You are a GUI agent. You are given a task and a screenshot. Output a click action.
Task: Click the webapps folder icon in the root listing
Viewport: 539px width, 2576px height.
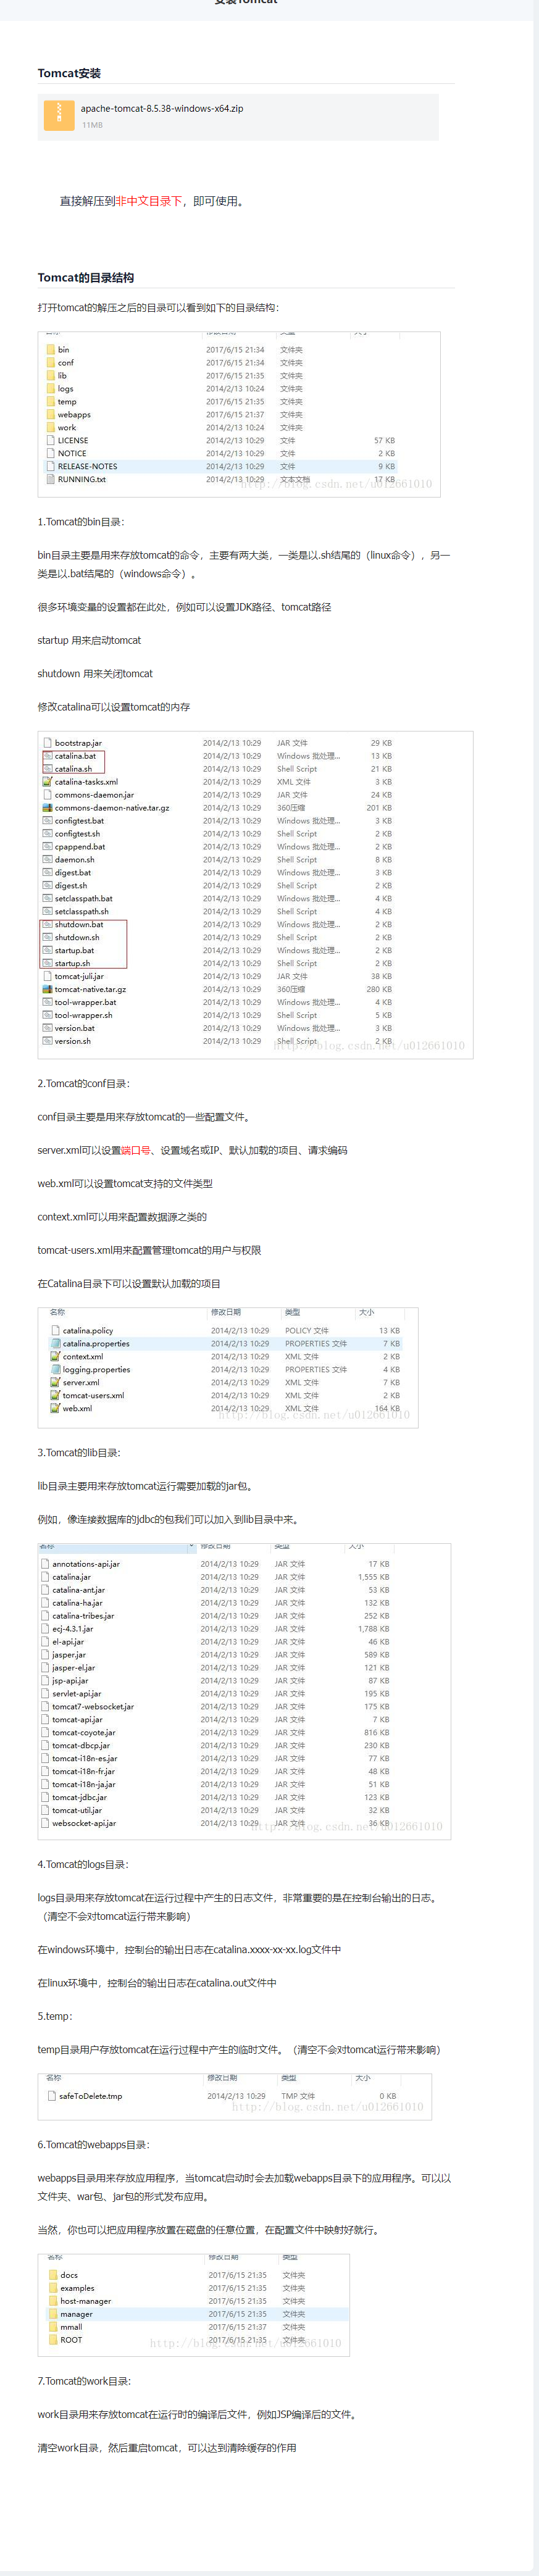[50, 415]
